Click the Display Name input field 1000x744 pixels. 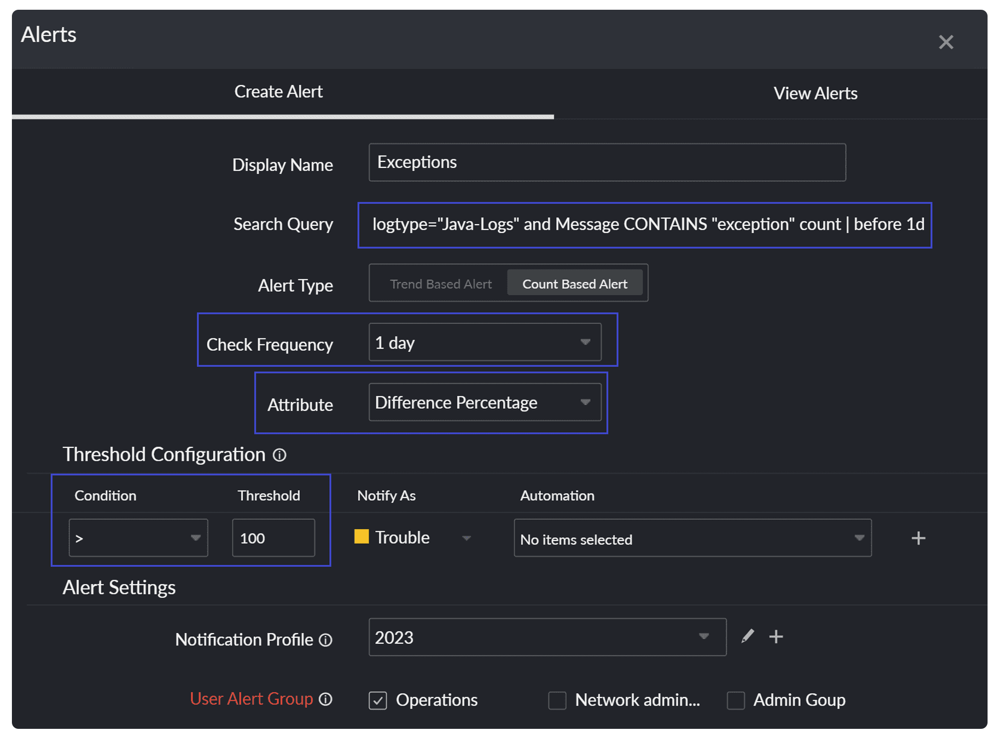click(x=606, y=162)
